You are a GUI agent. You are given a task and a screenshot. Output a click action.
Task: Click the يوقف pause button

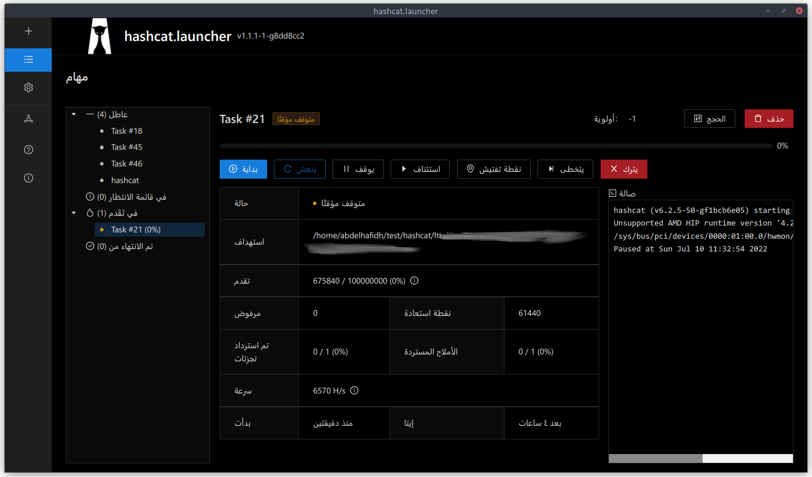click(x=358, y=169)
